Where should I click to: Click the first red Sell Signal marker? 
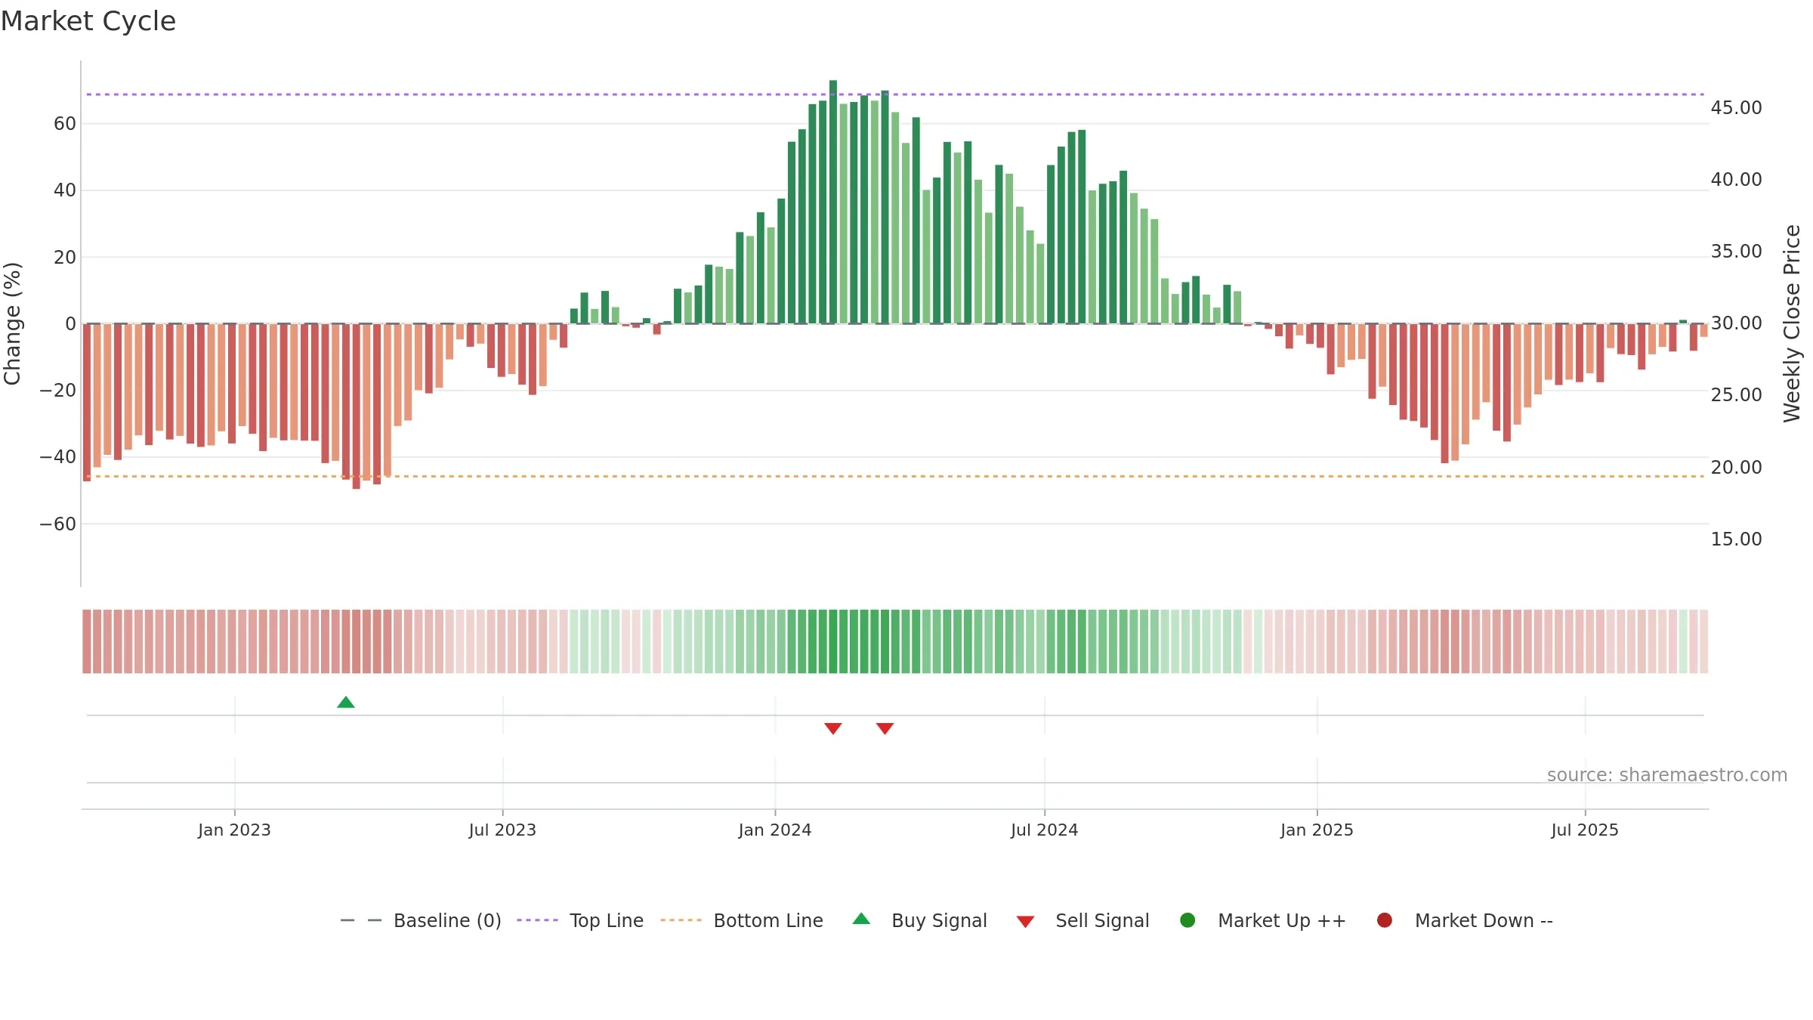tap(833, 728)
